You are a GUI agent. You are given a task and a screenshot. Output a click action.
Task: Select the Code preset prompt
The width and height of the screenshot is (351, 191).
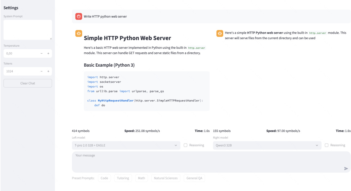(x=104, y=178)
